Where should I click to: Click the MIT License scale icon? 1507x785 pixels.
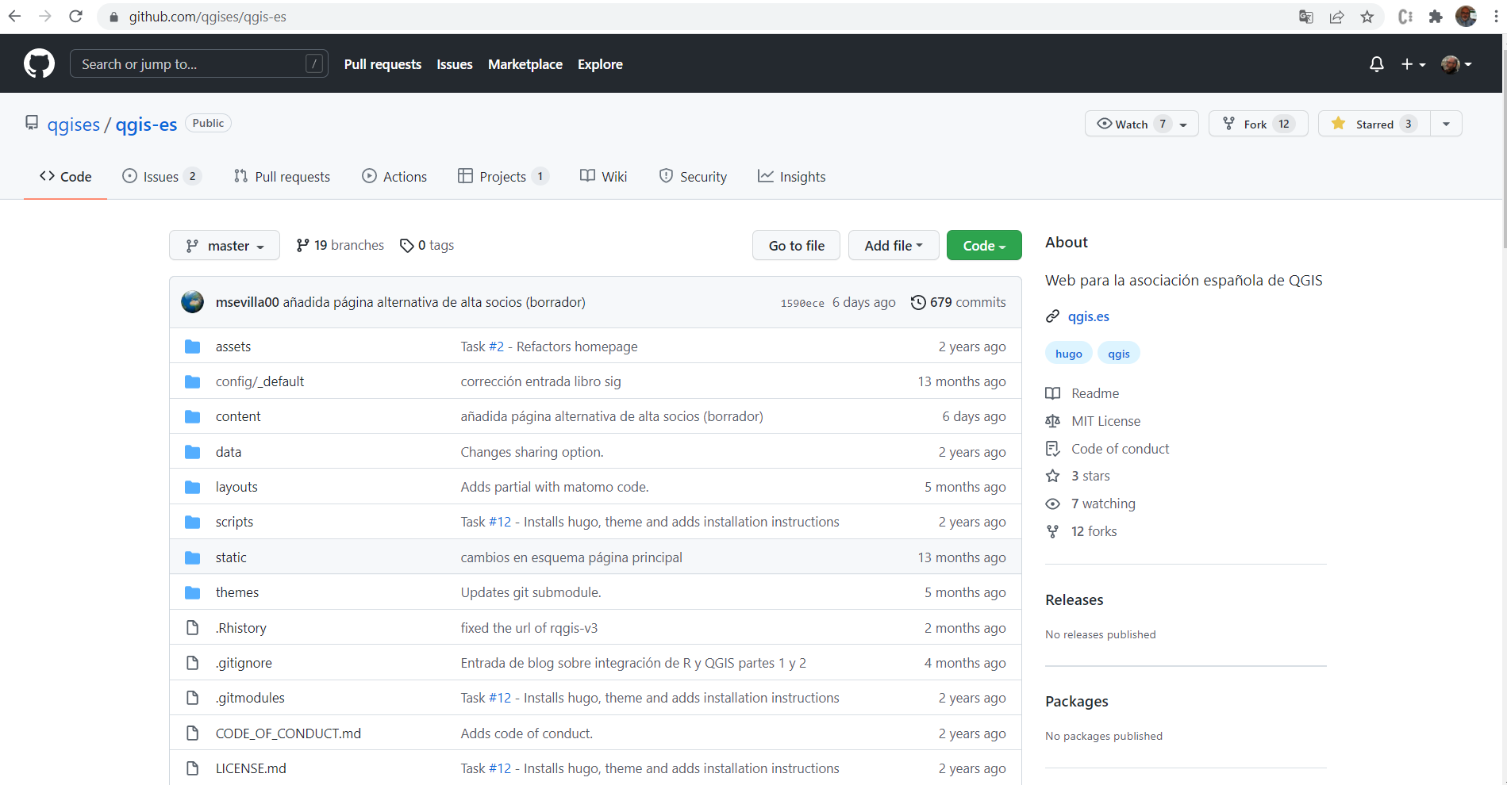[1052, 421]
